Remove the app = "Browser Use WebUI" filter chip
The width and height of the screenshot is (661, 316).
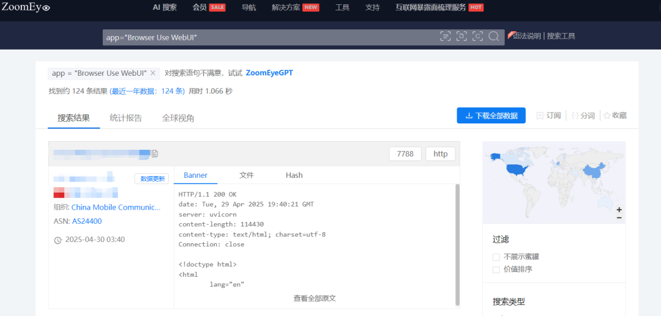(x=152, y=73)
